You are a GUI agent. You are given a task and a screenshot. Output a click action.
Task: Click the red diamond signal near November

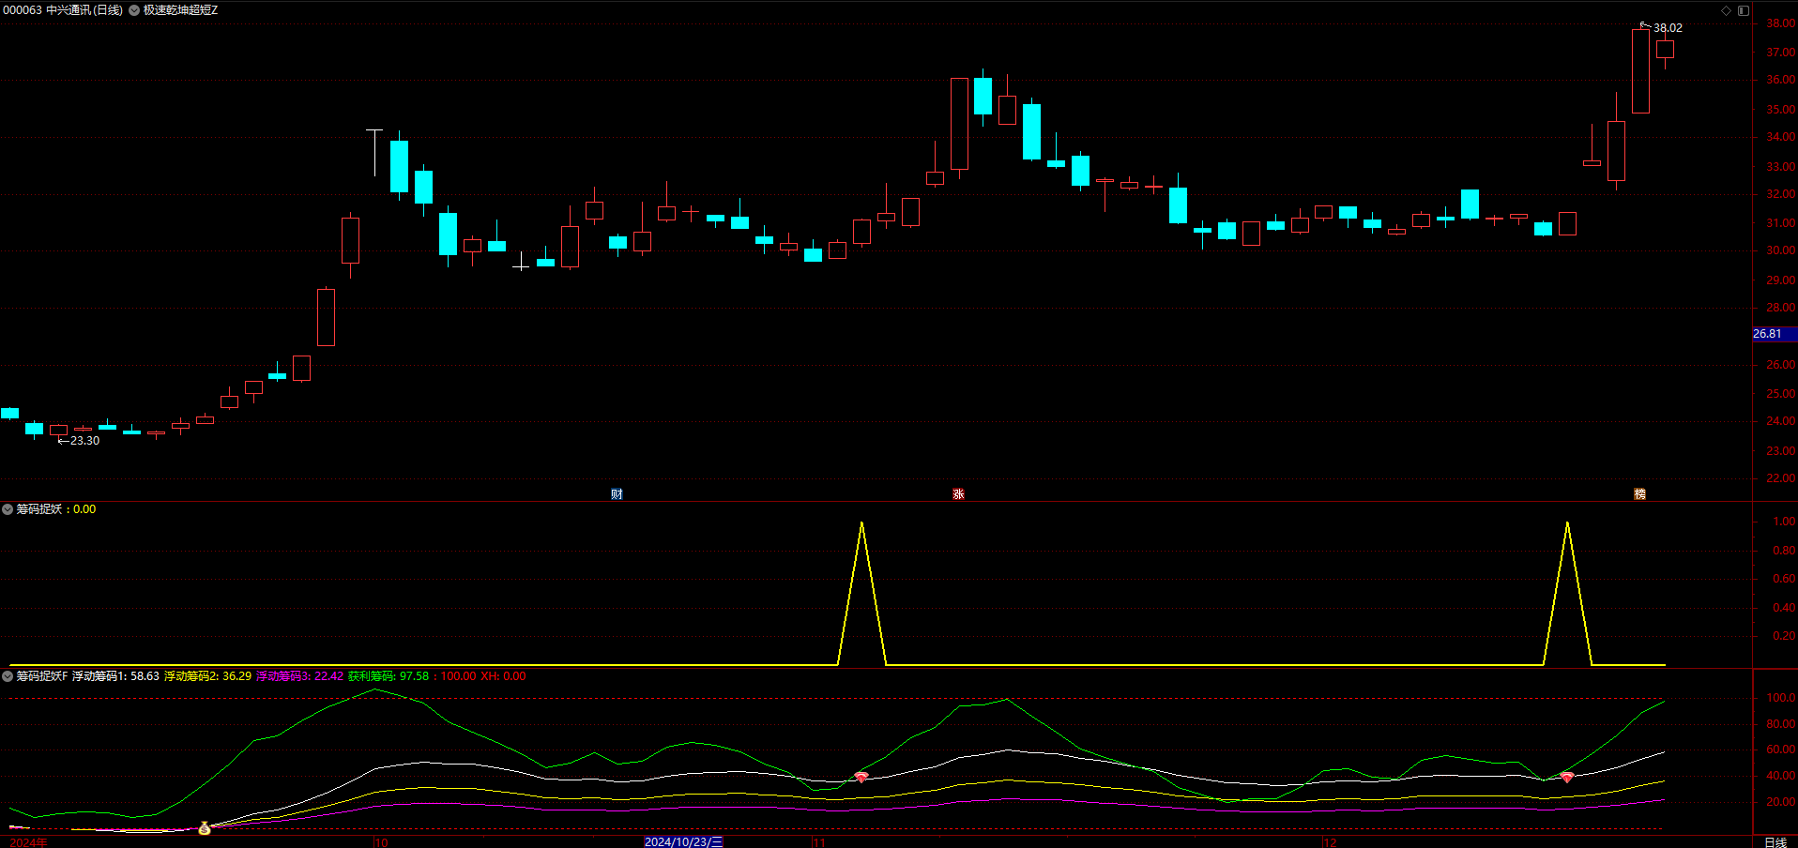pos(861,778)
